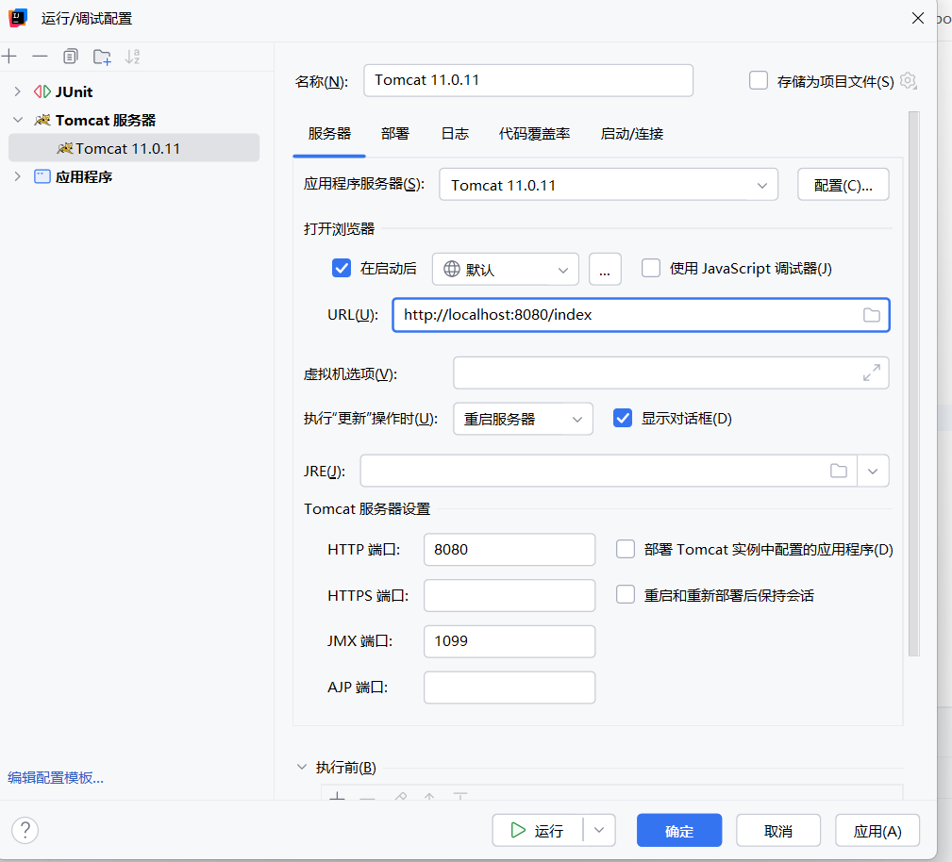
Task: Switch to the 代码覆盖率 tab
Action: [534, 134]
